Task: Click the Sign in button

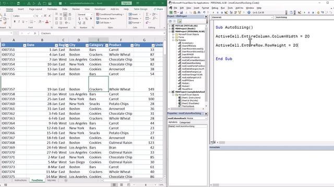Action: coord(126,3)
